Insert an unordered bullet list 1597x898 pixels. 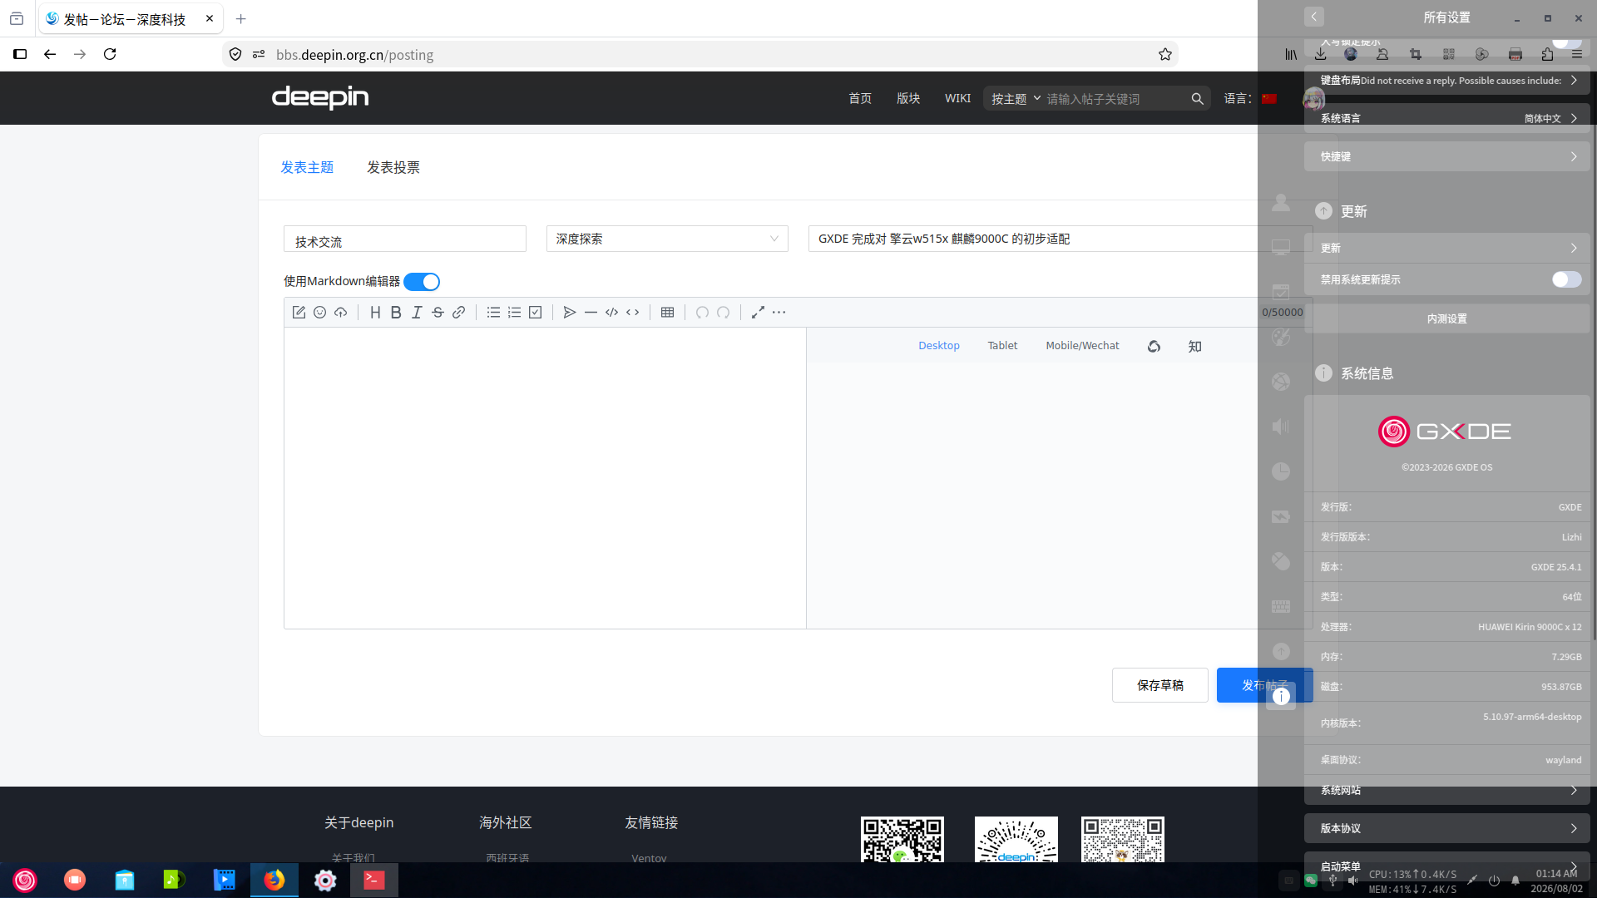493,313
